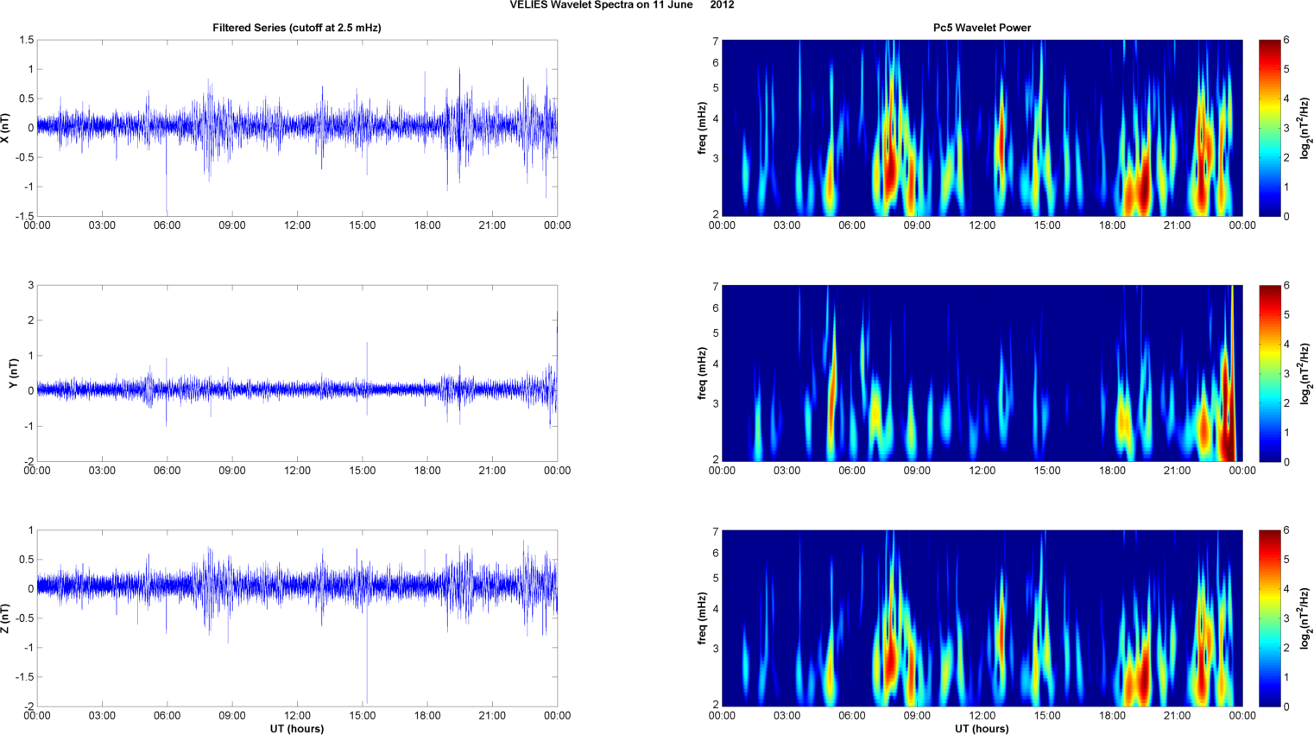
Task: Click the middle Y-component wavelet spectrogram
Action: pos(982,373)
